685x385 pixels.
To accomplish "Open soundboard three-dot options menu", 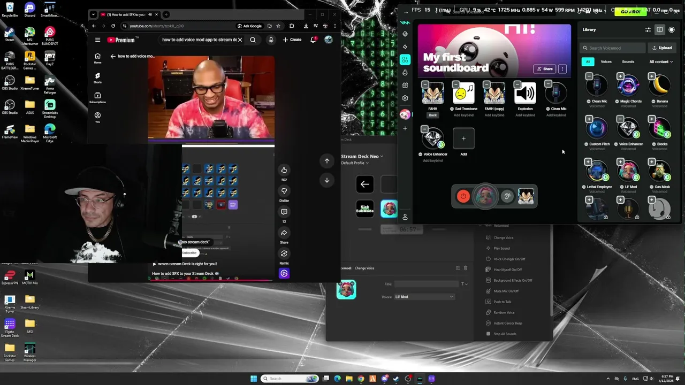I will tap(562, 68).
